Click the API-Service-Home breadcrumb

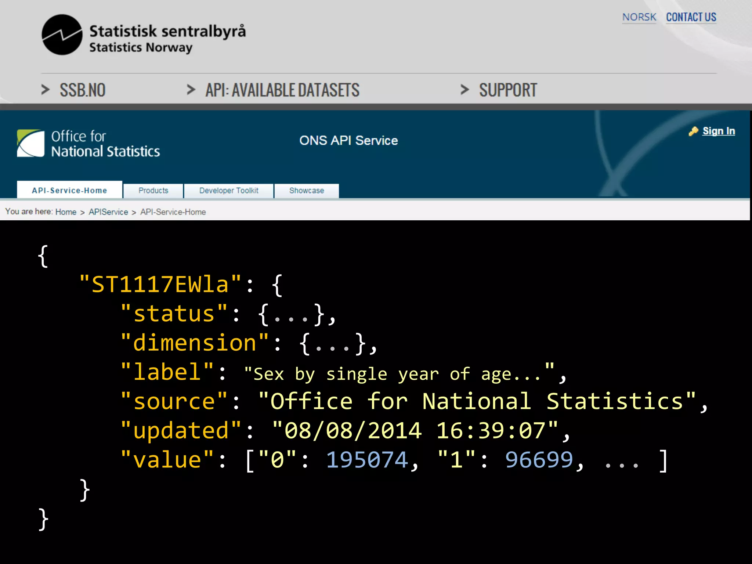173,212
